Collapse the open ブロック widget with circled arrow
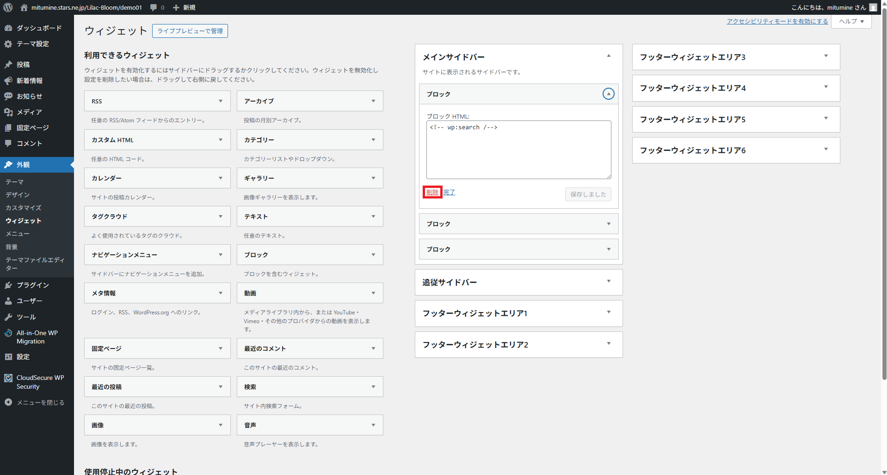Viewport: 887px width, 475px height. click(608, 94)
